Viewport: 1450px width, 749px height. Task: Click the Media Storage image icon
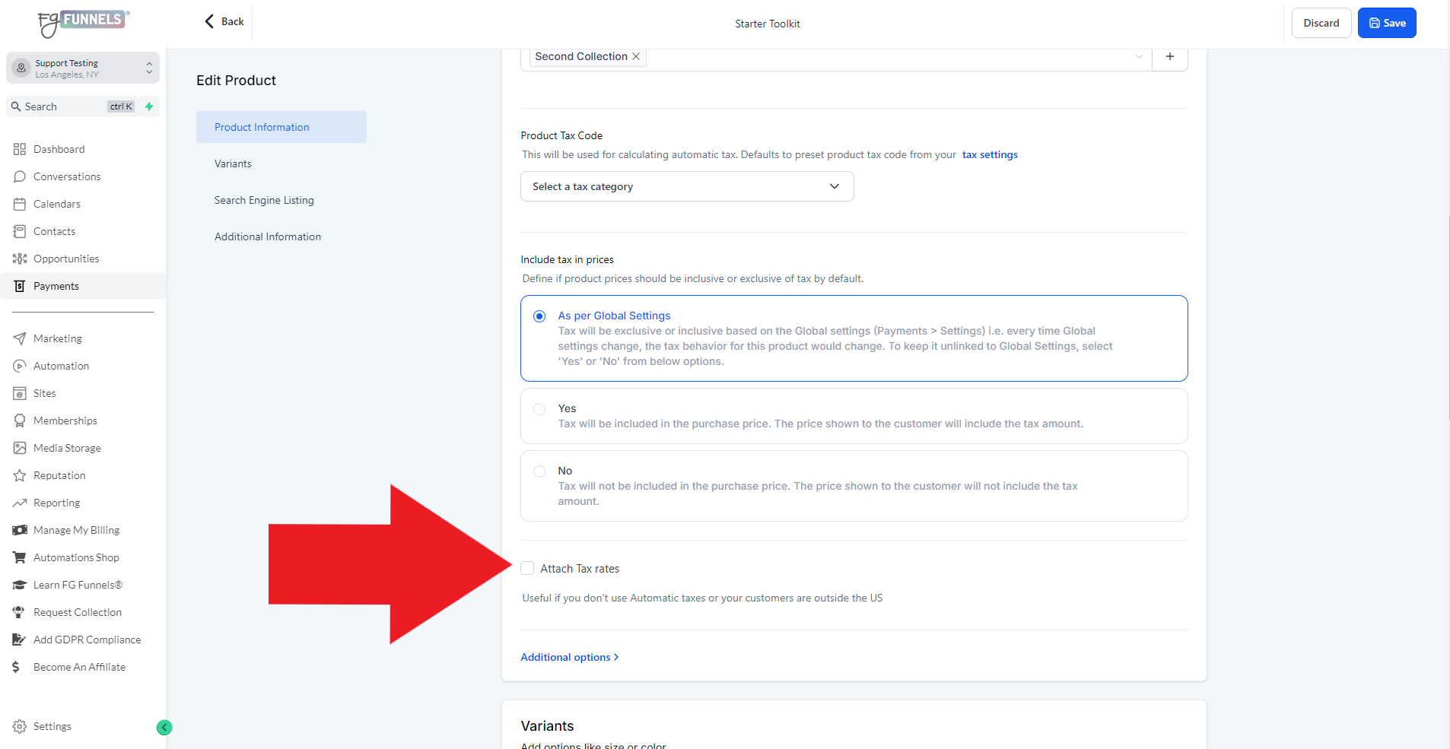[x=20, y=448]
